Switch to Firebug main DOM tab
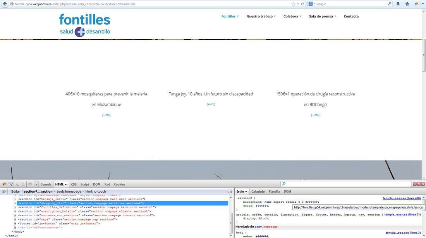Image resolution: width=426 pixels, height=238 pixels. tap(96, 185)
